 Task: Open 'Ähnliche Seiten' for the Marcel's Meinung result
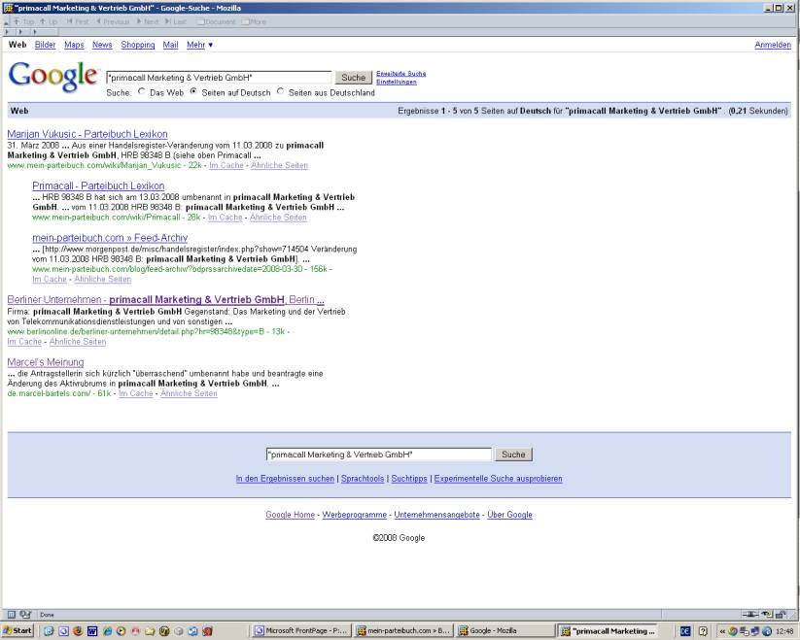coord(189,393)
